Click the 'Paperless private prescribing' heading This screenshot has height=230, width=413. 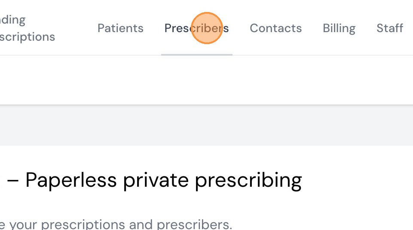point(163,180)
